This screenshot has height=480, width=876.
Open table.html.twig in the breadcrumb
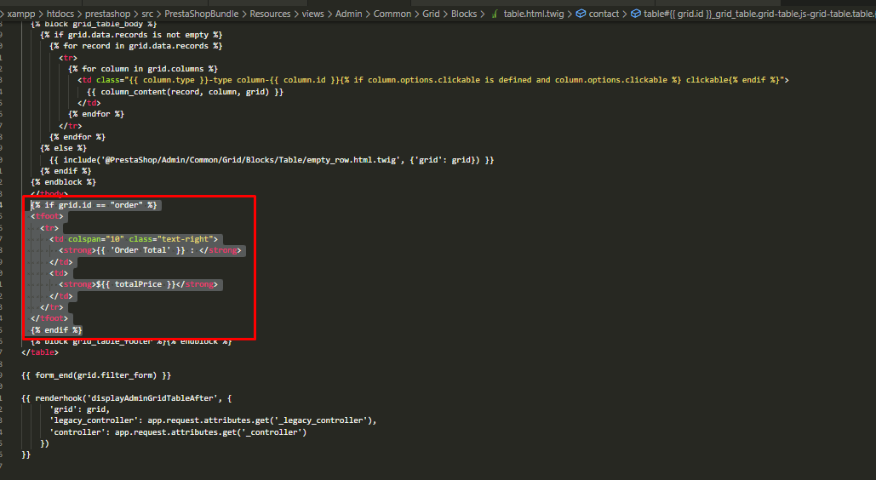pos(534,14)
